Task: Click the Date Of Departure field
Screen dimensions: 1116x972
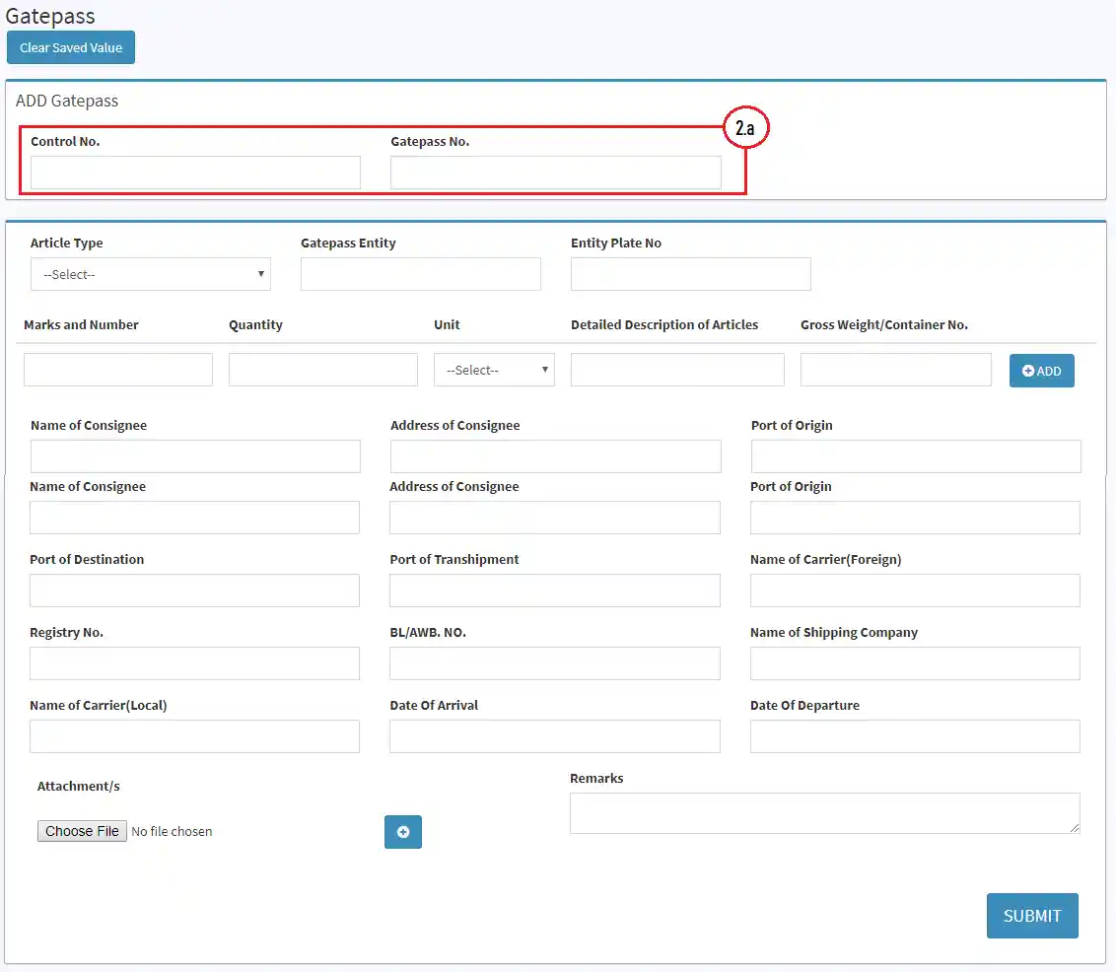Action: [x=915, y=736]
